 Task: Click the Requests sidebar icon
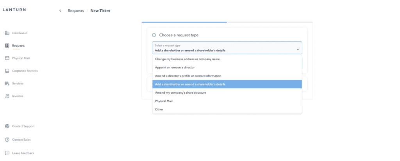click(7, 45)
